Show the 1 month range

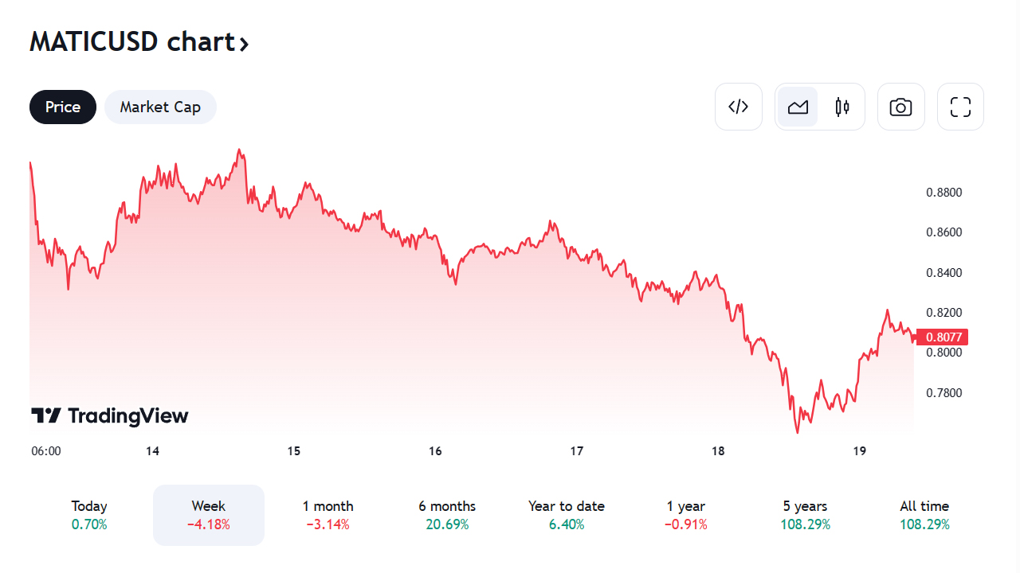(x=328, y=514)
